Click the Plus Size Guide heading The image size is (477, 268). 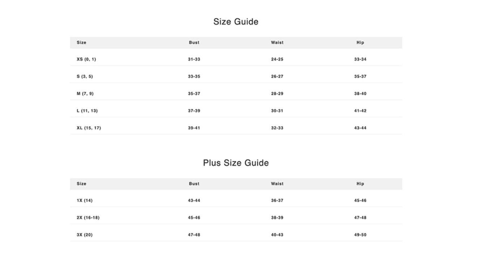[236, 163]
